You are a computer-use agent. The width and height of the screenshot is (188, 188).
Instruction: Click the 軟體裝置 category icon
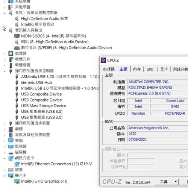pos(11,65)
